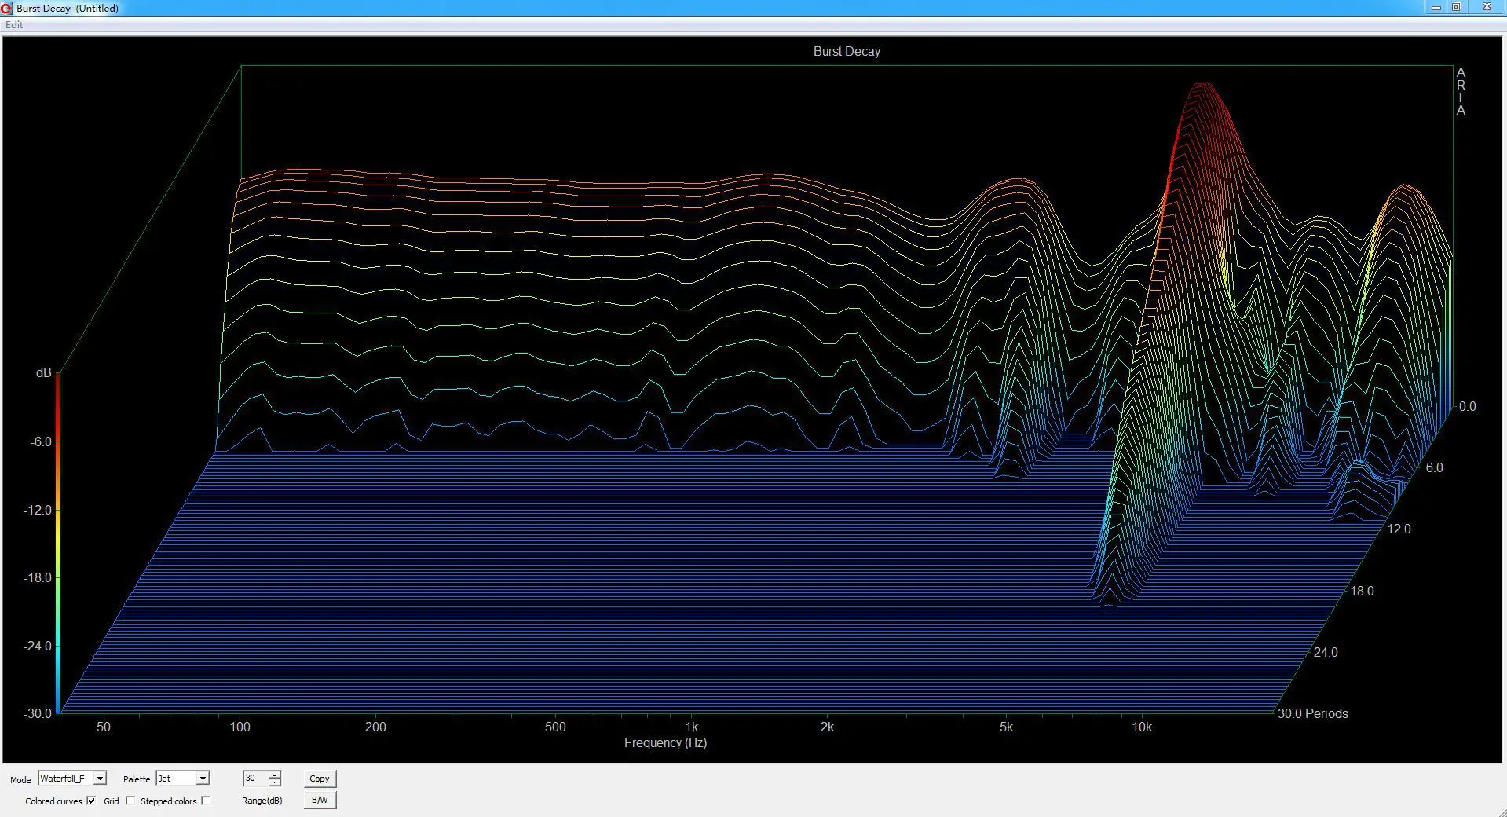Viewport: 1507px width, 817px height.
Task: Expand the Mode dropdown showing Waterfall_F
Action: pos(100,779)
